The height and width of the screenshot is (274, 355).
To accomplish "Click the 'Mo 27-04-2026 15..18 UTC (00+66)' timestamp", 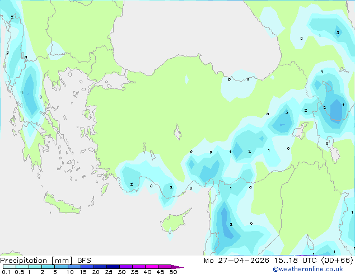I will pyautogui.click(x=278, y=261).
